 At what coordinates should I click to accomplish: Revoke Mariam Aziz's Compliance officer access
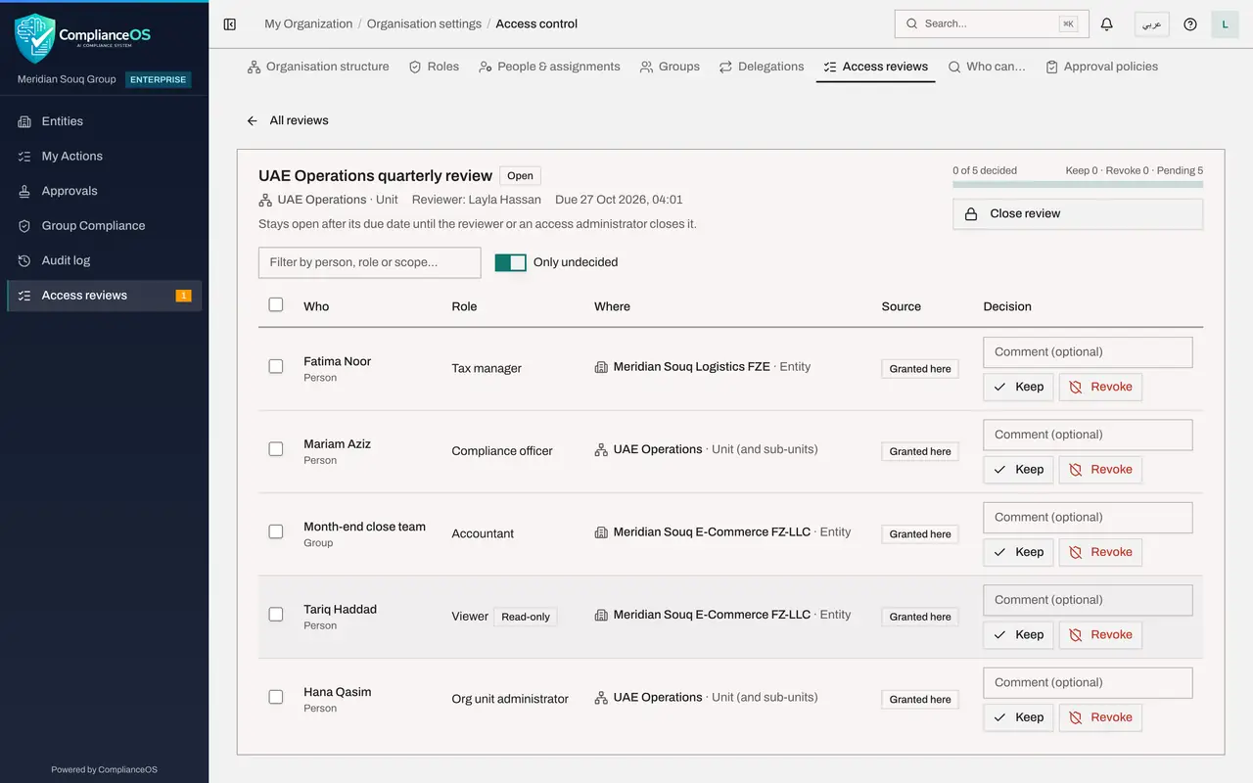1100,470
